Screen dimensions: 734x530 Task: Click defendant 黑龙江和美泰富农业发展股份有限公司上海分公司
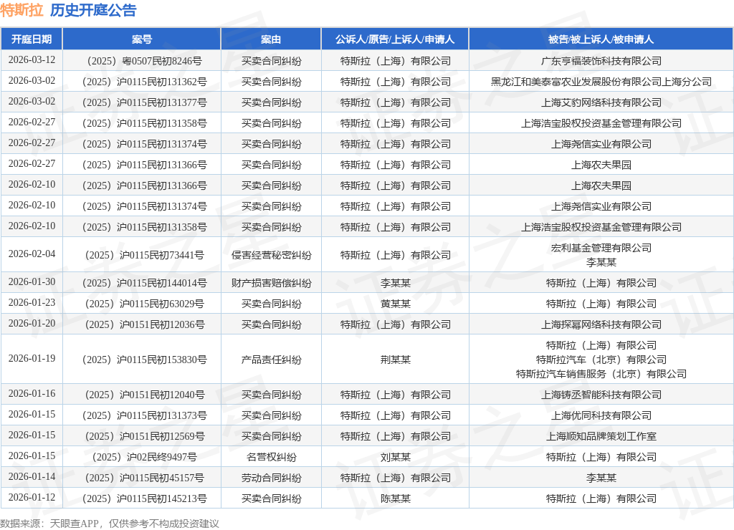[x=601, y=82]
